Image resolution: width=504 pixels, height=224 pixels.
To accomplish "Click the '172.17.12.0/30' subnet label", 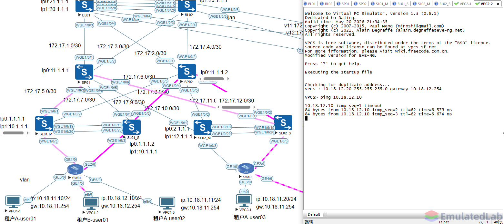I will click(x=237, y=101).
